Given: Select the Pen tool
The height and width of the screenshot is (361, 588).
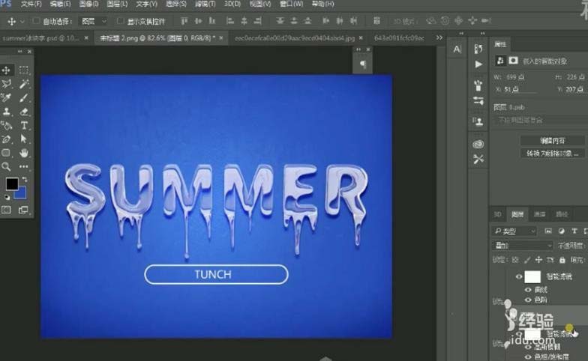Looking at the screenshot, I should (6, 139).
